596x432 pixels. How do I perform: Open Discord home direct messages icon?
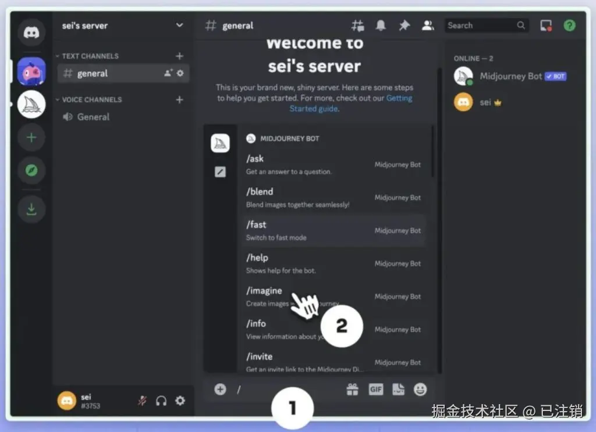click(31, 33)
